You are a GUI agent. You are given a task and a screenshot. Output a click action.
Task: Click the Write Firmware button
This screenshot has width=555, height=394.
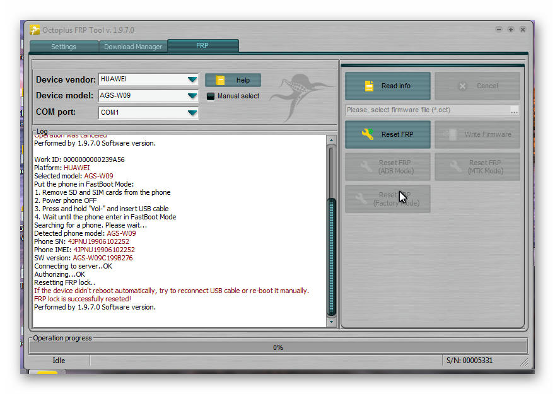477,134
